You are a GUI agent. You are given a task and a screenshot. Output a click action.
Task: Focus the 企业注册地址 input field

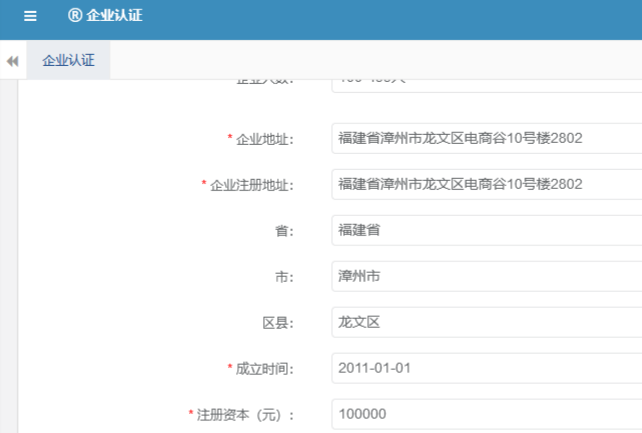[x=486, y=184]
